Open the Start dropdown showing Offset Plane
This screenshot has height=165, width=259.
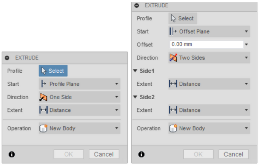[x=209, y=32]
